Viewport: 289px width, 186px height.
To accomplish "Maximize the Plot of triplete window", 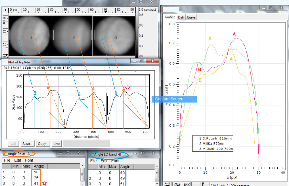I will (142, 61).
